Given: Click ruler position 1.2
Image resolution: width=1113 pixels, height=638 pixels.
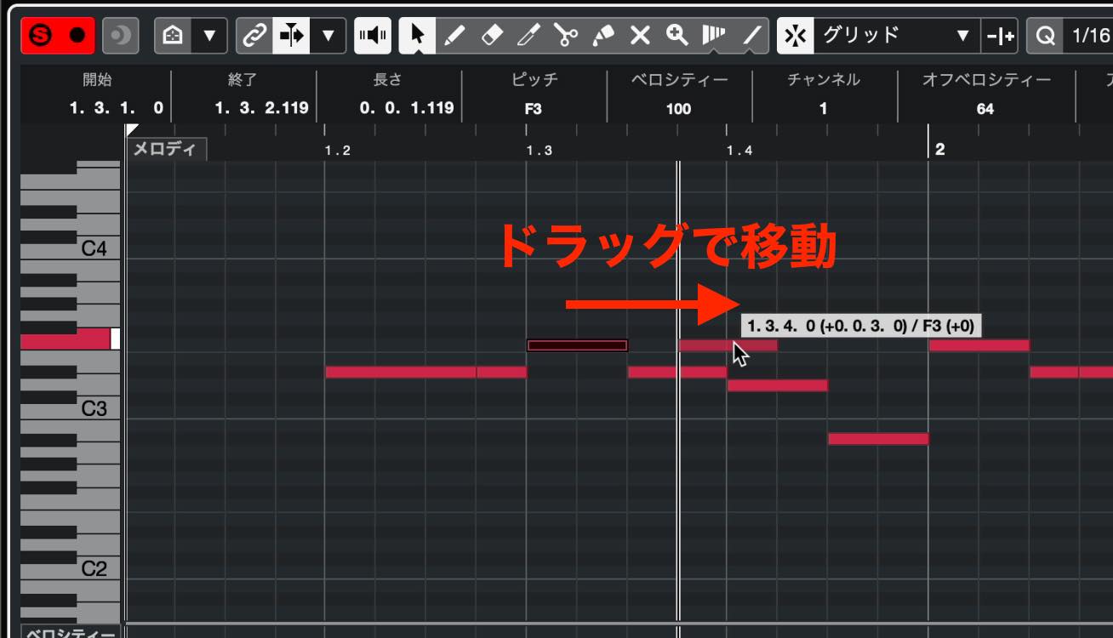Looking at the screenshot, I should click(338, 151).
